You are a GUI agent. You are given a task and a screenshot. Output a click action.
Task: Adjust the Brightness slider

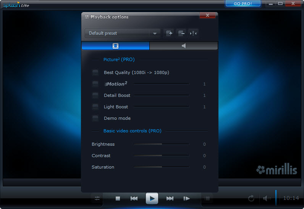click(x=161, y=144)
